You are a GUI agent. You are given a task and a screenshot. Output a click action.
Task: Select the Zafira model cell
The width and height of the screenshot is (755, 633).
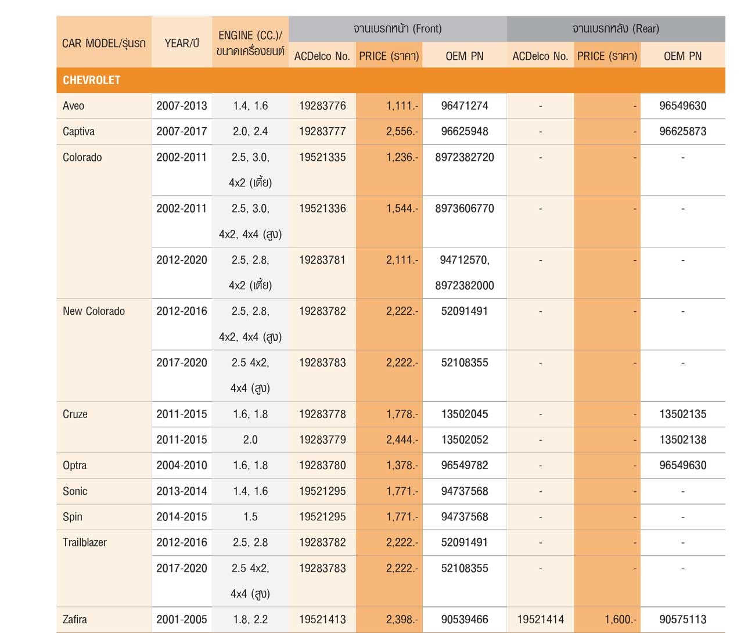point(104,620)
